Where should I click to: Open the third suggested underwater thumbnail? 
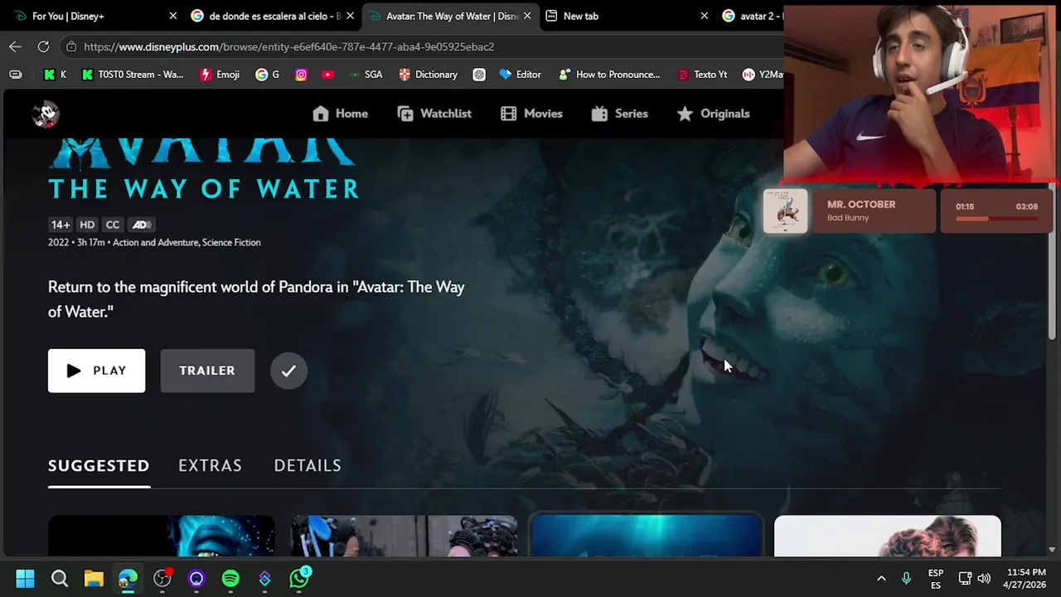click(x=647, y=536)
